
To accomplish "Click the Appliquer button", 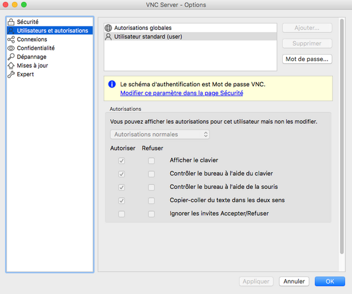I will tap(256, 282).
